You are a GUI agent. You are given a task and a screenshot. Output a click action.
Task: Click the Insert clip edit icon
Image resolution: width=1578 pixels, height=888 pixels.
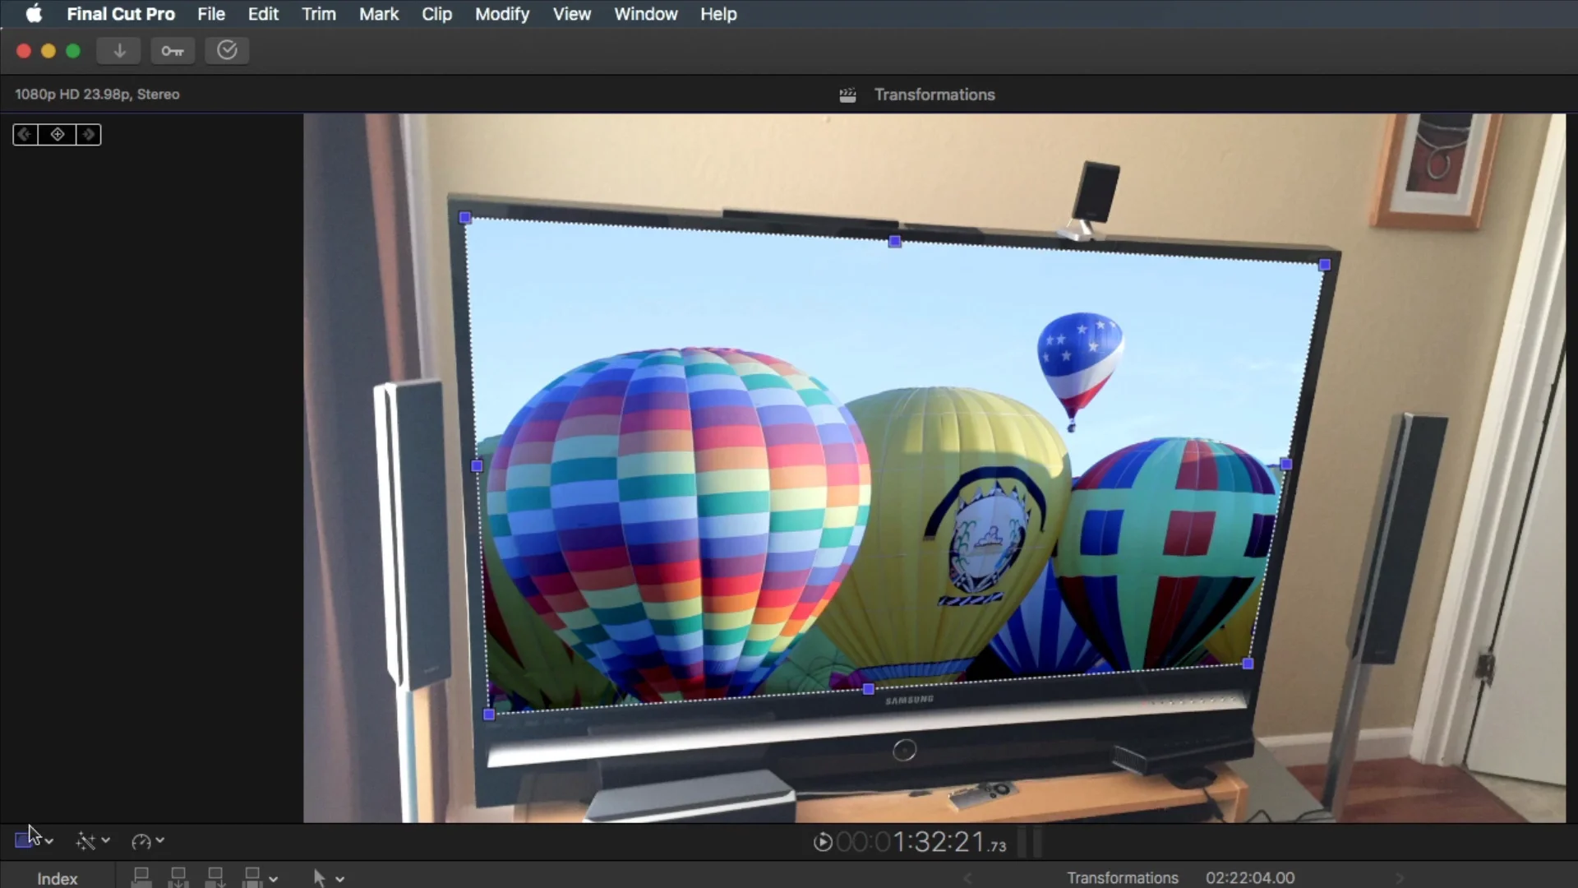pos(178,877)
